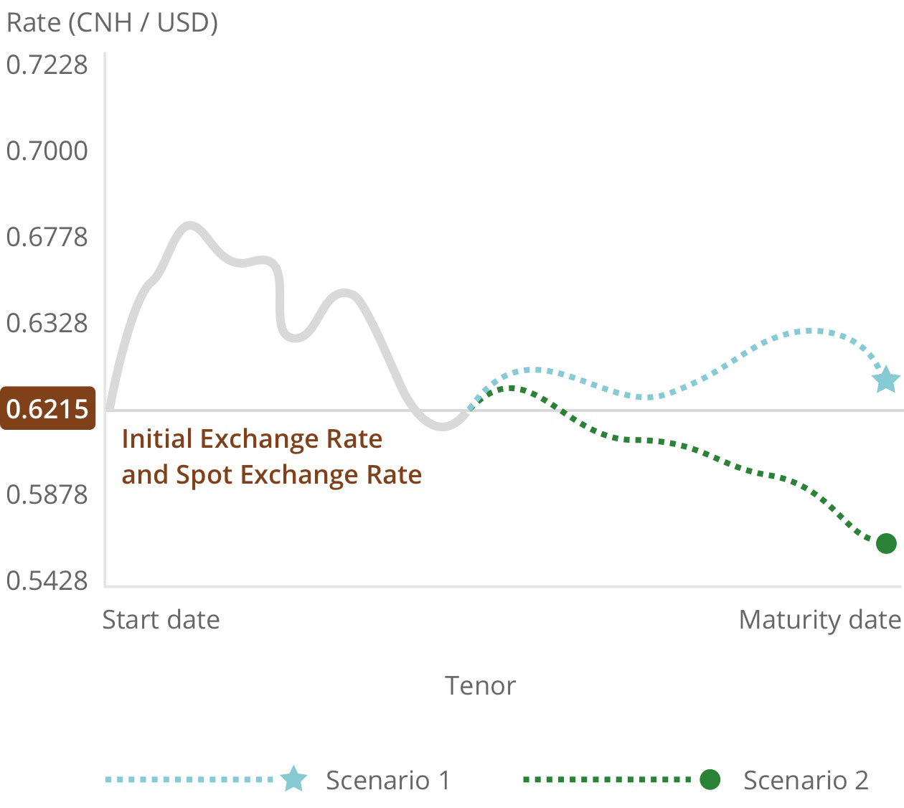Click the 0.6328 y-axis label
Image resolution: width=904 pixels, height=808 pixels.
[x=47, y=323]
